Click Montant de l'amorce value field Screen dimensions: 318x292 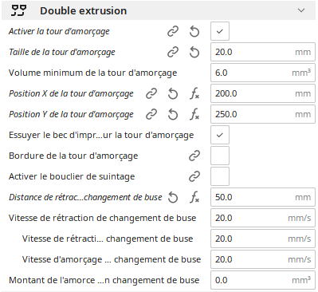(263, 280)
